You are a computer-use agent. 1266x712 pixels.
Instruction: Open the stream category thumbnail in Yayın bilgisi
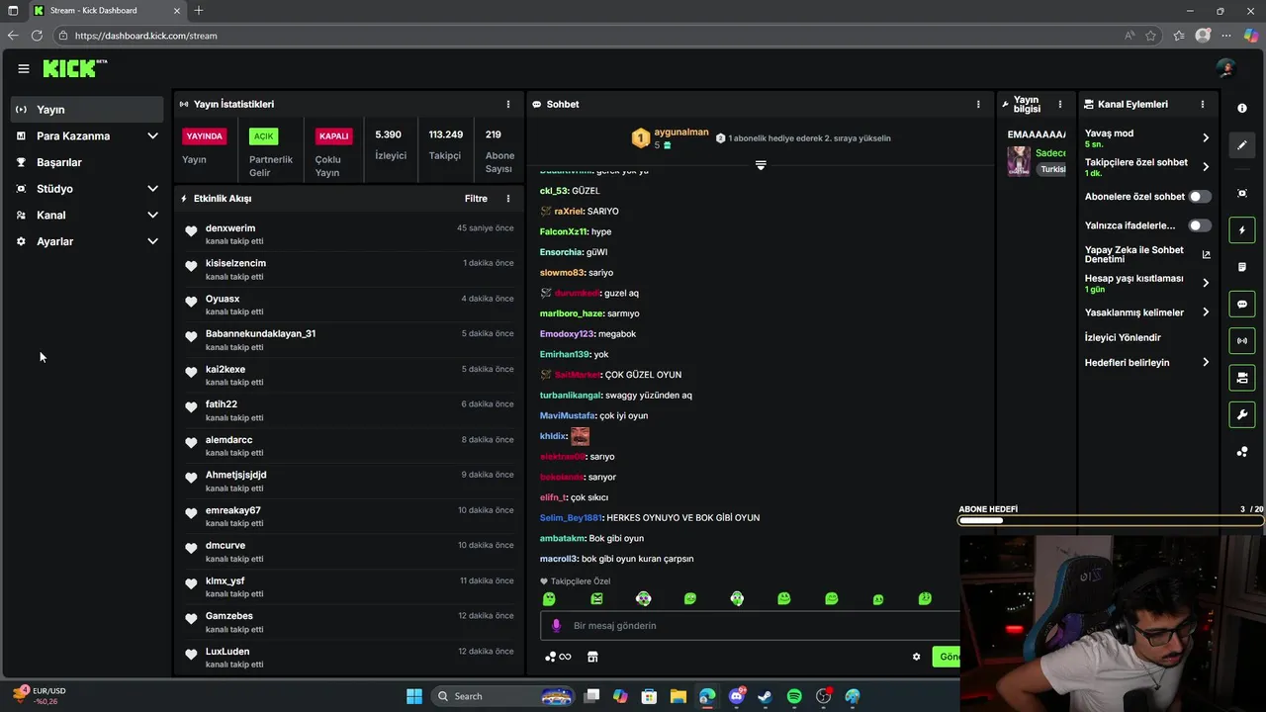pyautogui.click(x=1019, y=161)
